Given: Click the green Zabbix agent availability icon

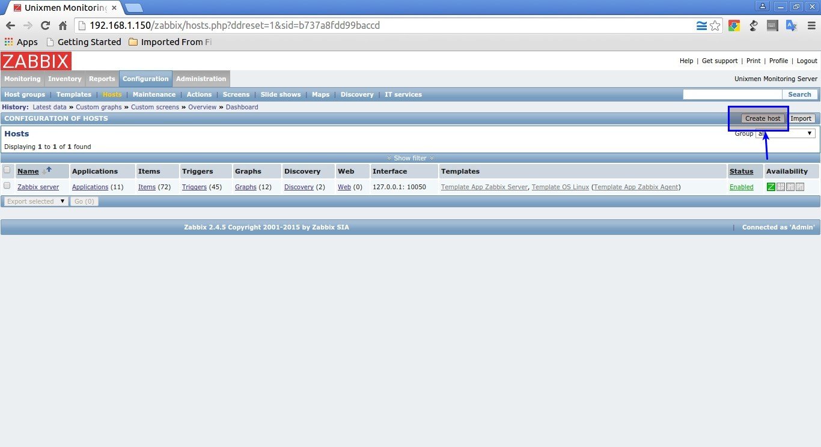Looking at the screenshot, I should [x=771, y=187].
